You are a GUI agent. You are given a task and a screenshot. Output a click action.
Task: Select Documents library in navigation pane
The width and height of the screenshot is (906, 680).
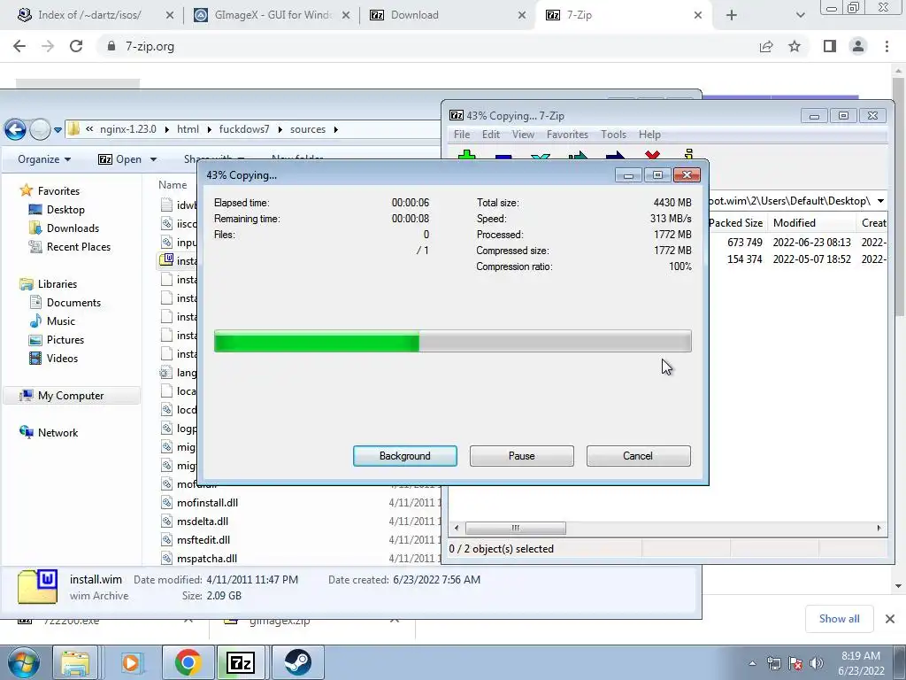coord(73,303)
